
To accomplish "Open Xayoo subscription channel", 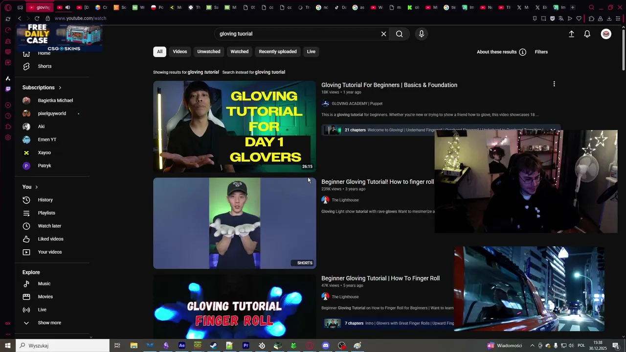I will [x=45, y=153].
